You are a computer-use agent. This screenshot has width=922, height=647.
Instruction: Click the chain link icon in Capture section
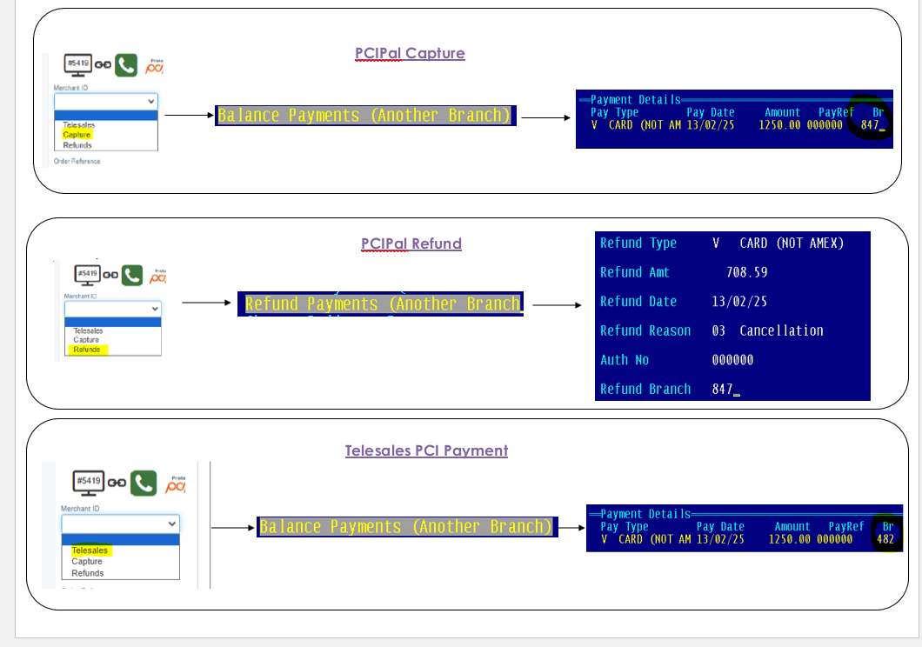pos(103,64)
